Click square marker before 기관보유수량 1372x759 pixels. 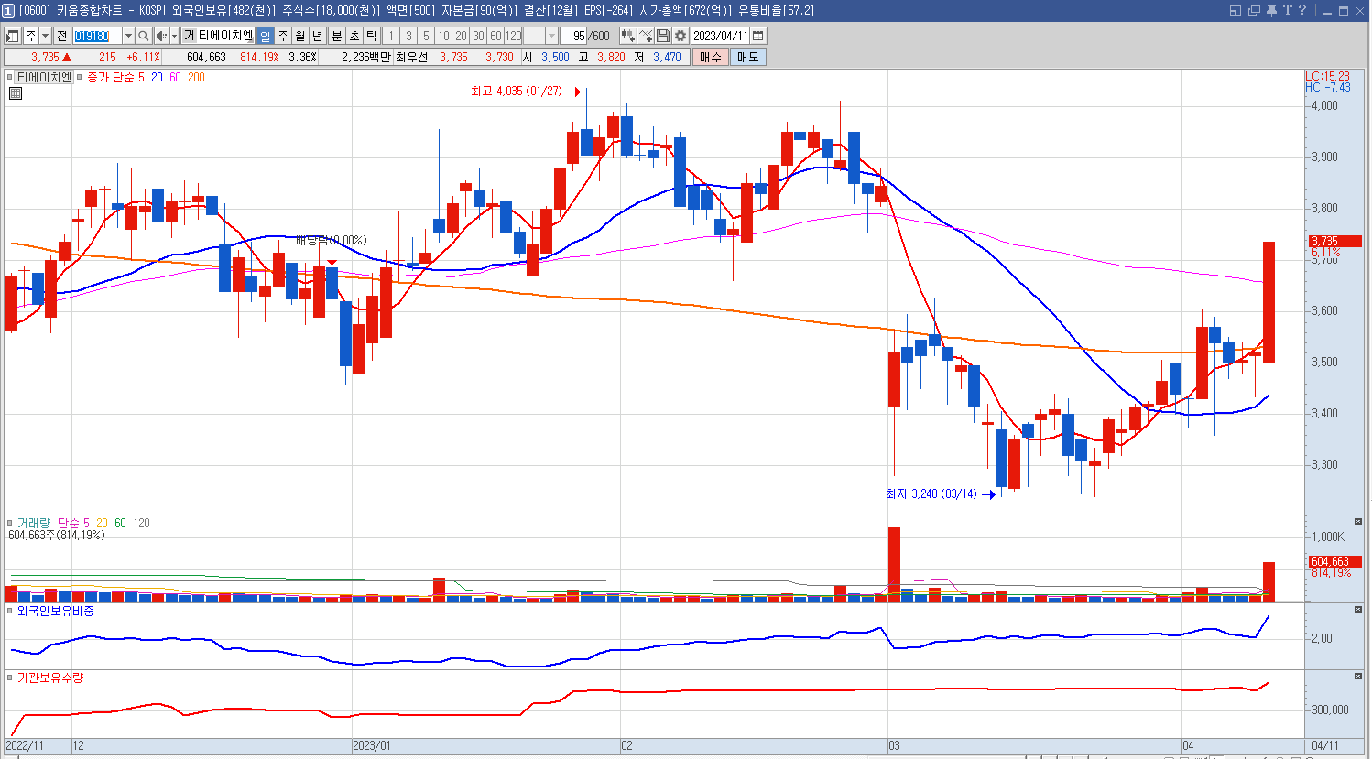coord(10,678)
